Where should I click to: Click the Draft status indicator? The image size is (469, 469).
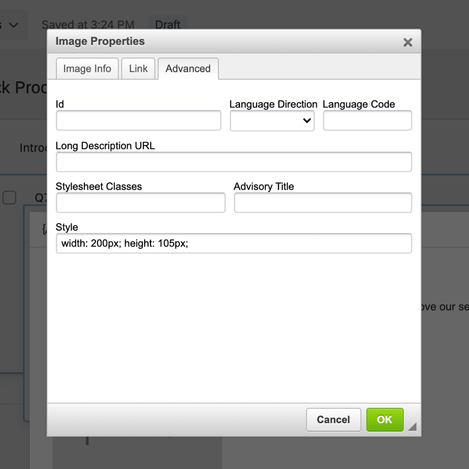point(167,25)
